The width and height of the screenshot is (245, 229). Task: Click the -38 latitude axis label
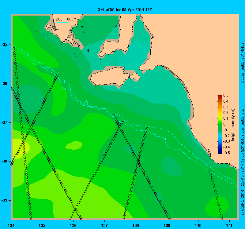pyautogui.click(x=4, y=161)
